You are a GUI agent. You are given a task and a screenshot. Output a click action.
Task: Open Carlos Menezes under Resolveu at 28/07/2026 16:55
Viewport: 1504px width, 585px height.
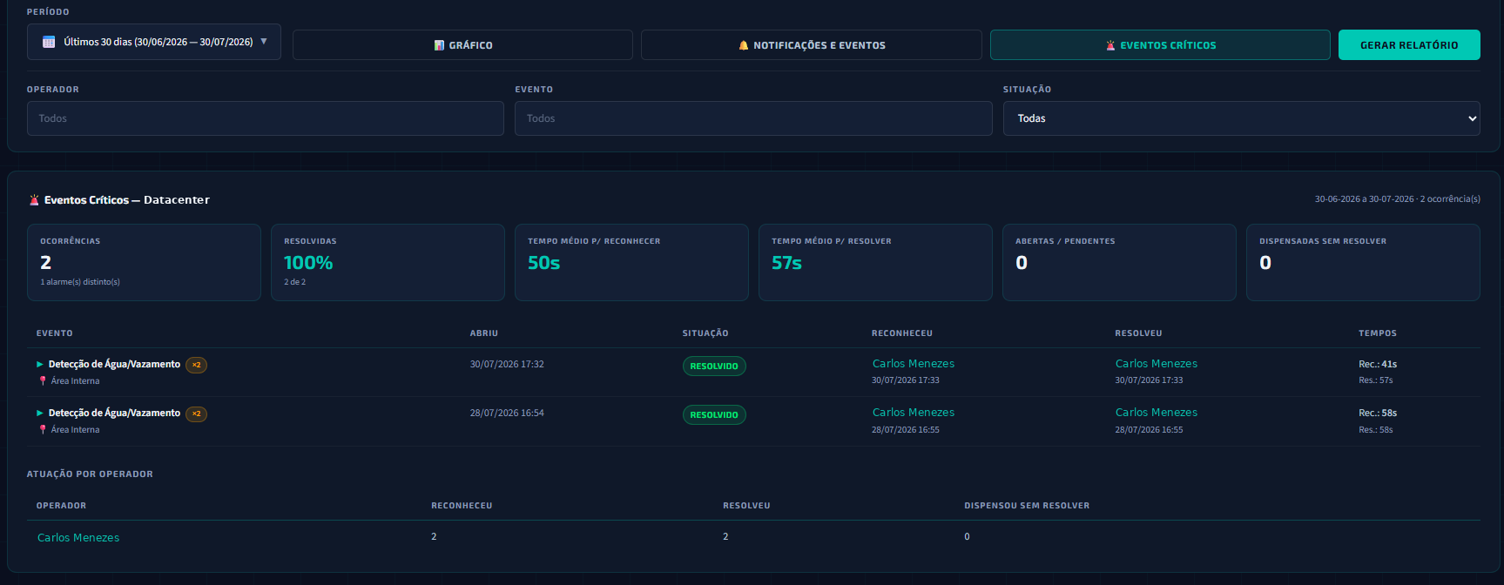pyautogui.click(x=1157, y=413)
